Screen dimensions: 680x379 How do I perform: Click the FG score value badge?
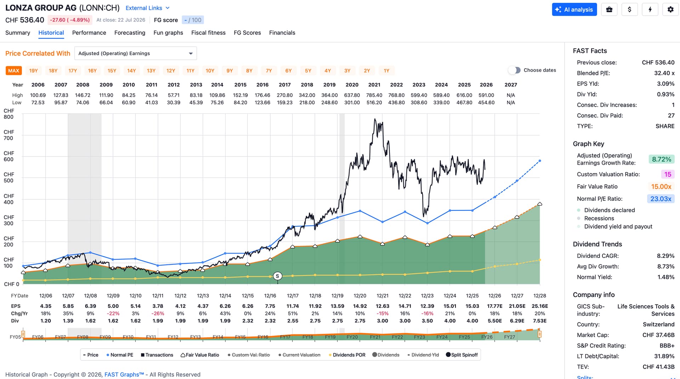193,20
